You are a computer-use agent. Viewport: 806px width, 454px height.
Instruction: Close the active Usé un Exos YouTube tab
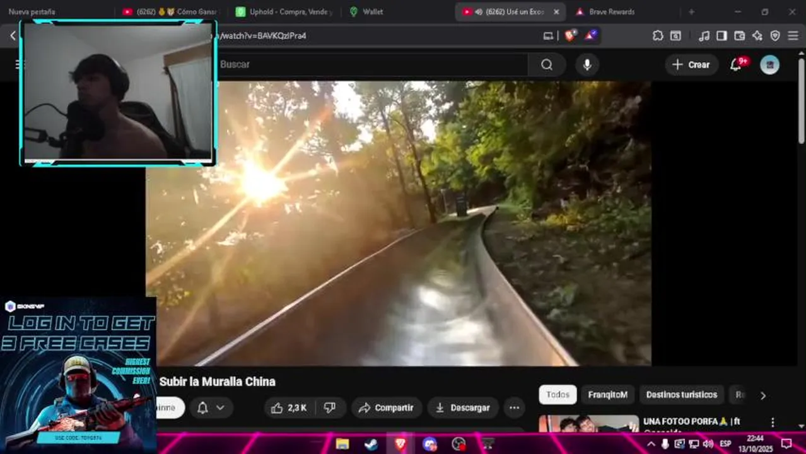coord(556,12)
